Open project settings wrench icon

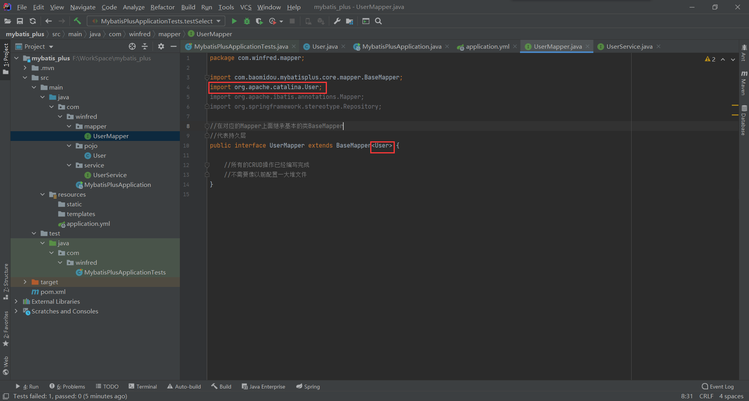pos(337,21)
